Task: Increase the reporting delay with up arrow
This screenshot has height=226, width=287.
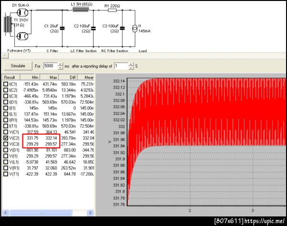Action: click(131, 65)
